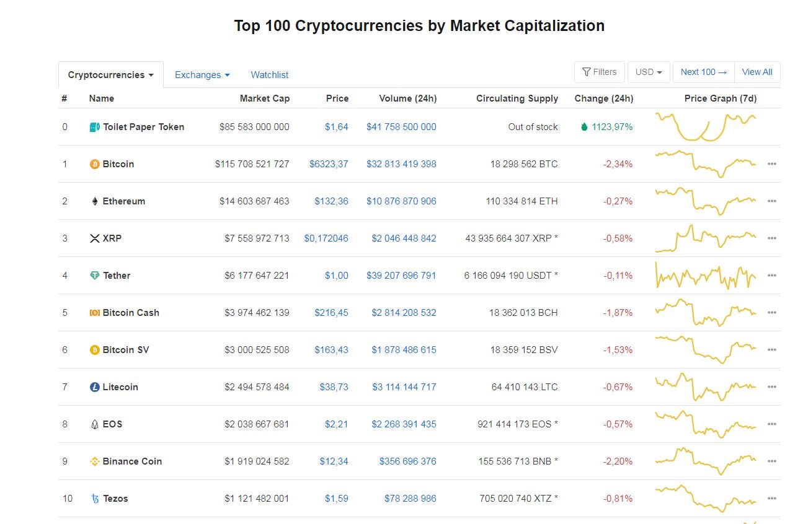Click the XRP logo icon
This screenshot has height=524, width=803.
pyautogui.click(x=94, y=238)
